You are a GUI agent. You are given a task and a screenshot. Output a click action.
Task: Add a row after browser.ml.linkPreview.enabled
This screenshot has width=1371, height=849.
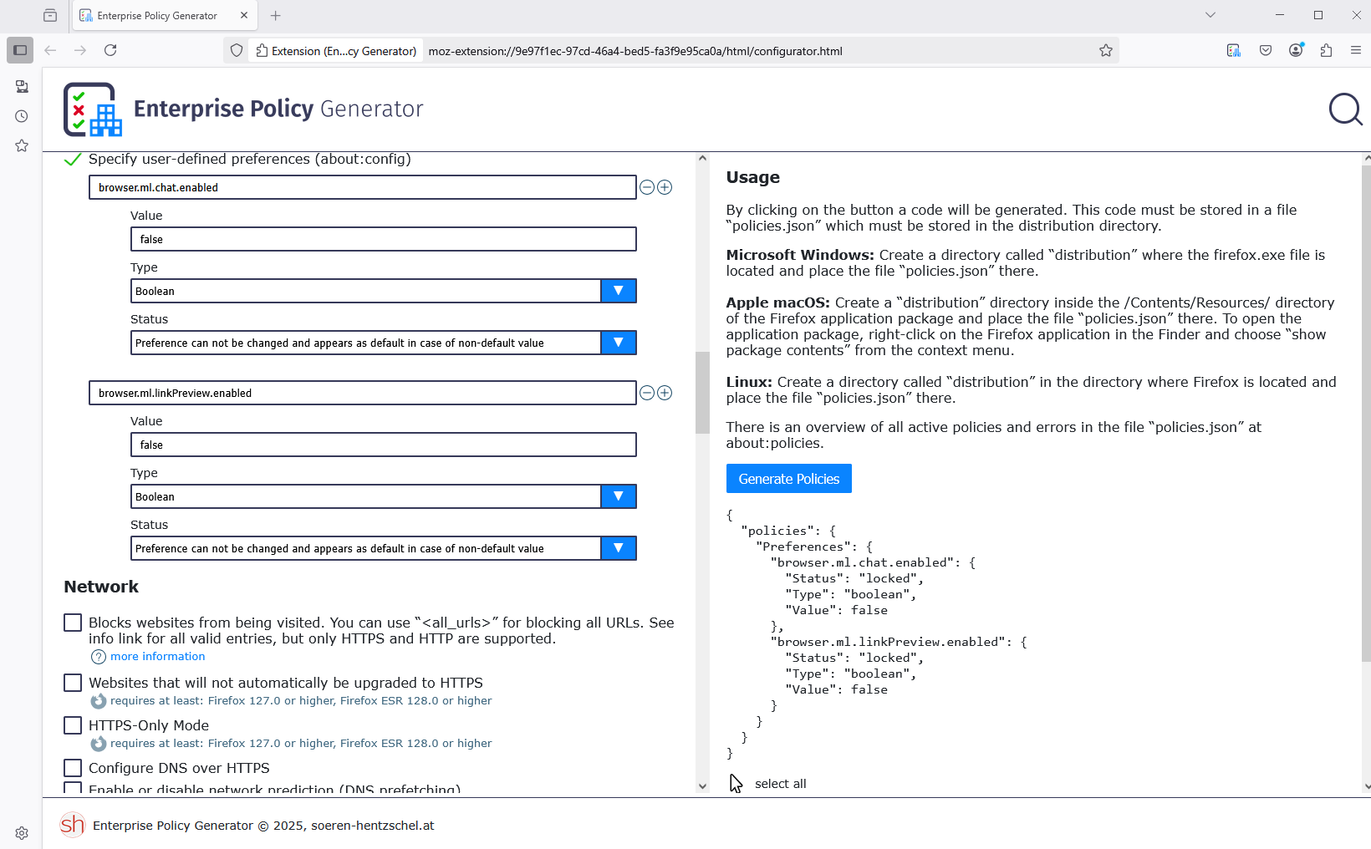[x=665, y=393]
